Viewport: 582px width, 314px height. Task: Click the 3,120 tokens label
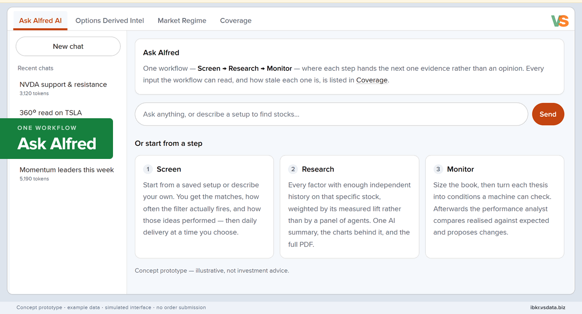pos(34,94)
